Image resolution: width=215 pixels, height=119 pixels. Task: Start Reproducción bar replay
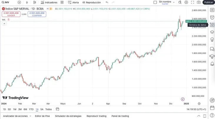[x=92, y=2]
